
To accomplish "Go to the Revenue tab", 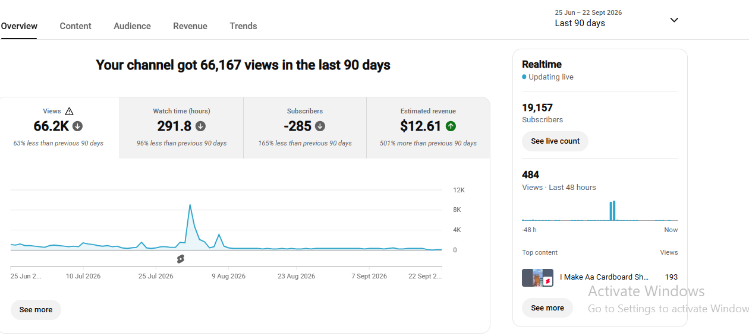I will [190, 26].
